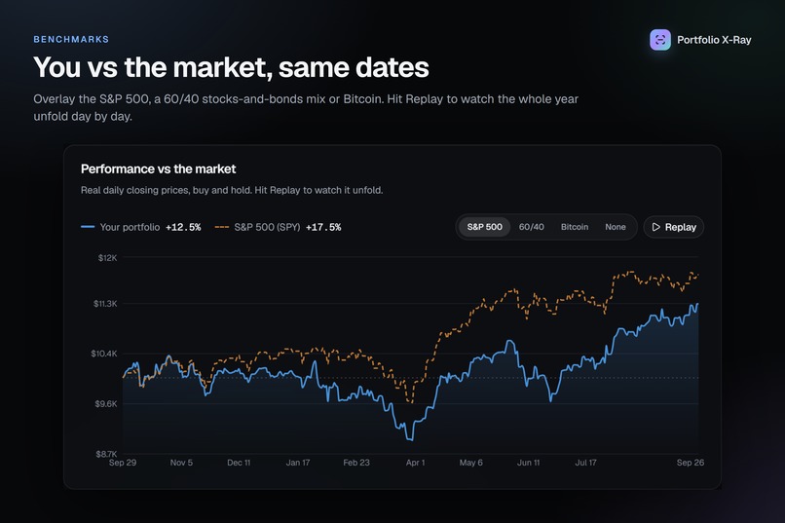Click the Sep 26 date label
This screenshot has width=785, height=523.
point(691,463)
